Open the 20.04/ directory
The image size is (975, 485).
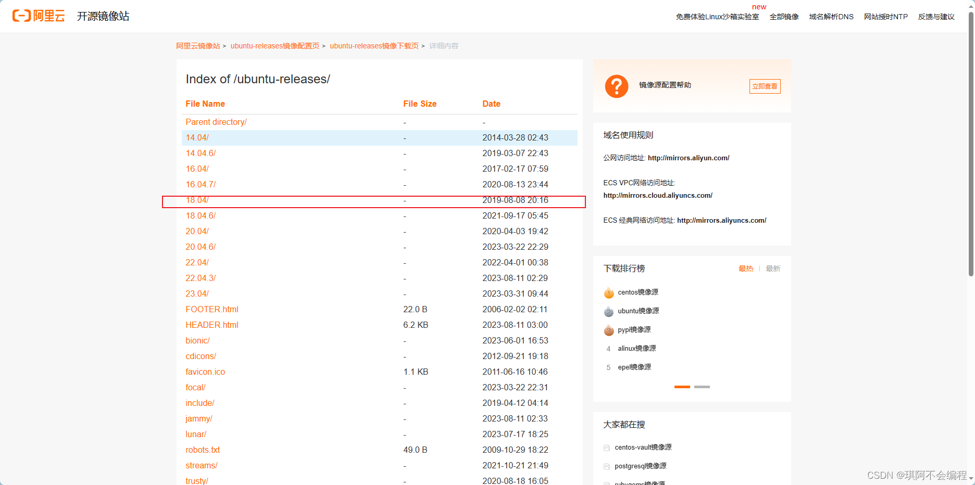coord(197,231)
